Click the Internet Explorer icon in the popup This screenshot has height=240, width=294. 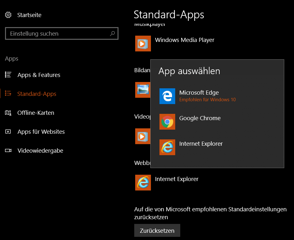pyautogui.click(x=167, y=147)
